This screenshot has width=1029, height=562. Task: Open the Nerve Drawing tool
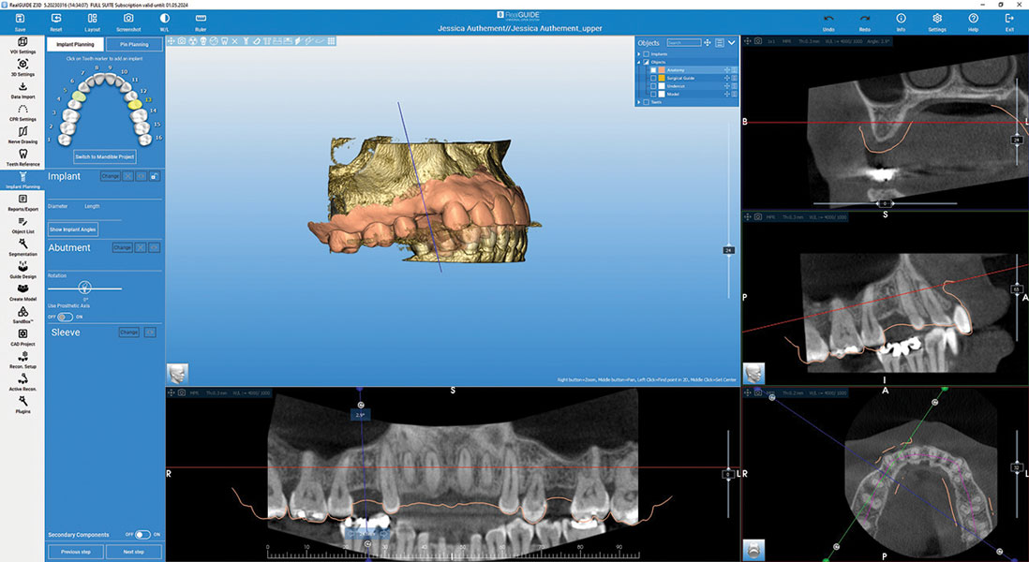(x=22, y=133)
